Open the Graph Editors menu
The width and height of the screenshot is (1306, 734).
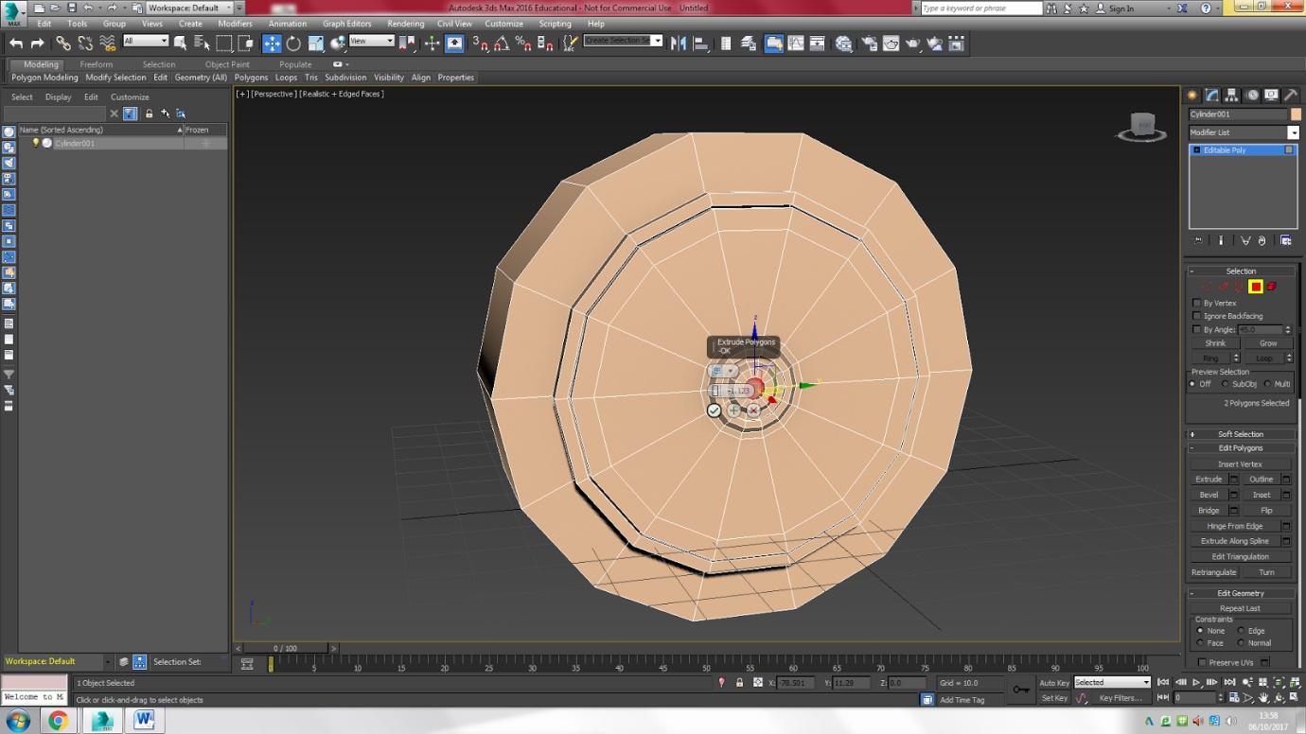point(346,24)
